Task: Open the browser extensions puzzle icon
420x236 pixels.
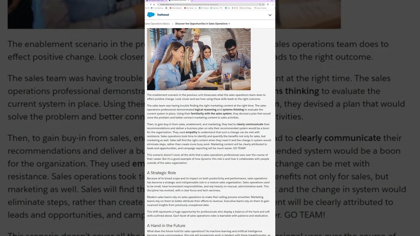Action: (x=268, y=5)
